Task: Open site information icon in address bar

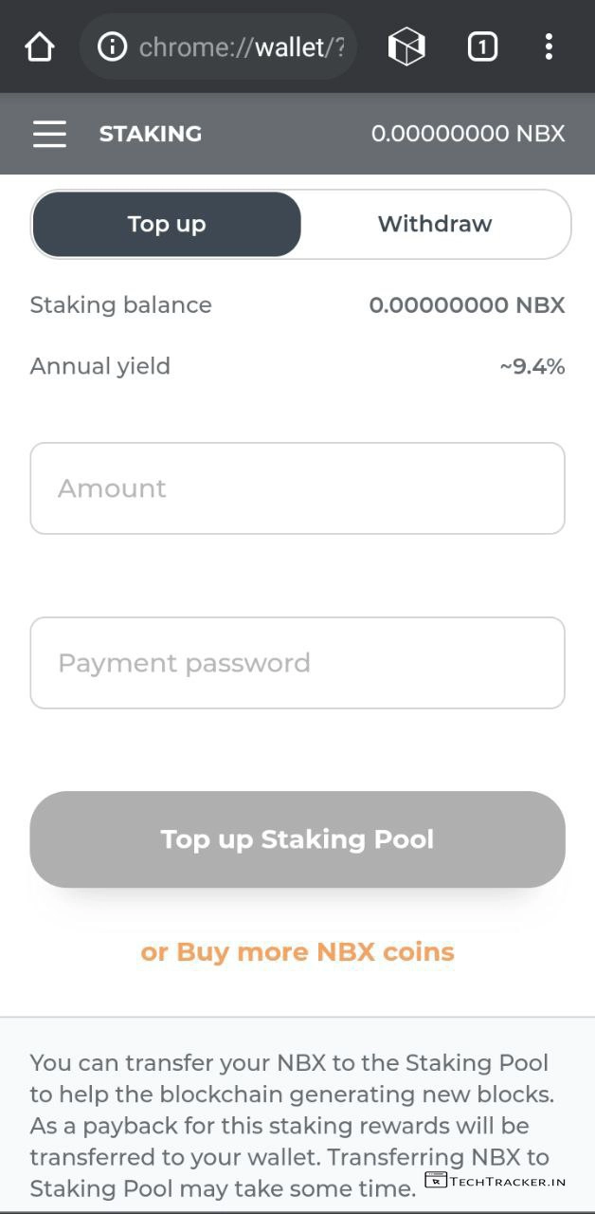Action: click(x=112, y=46)
